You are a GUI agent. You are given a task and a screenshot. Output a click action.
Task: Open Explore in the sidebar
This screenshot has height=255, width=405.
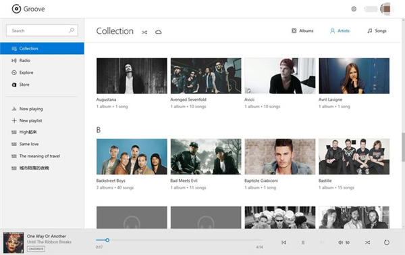(x=42, y=72)
